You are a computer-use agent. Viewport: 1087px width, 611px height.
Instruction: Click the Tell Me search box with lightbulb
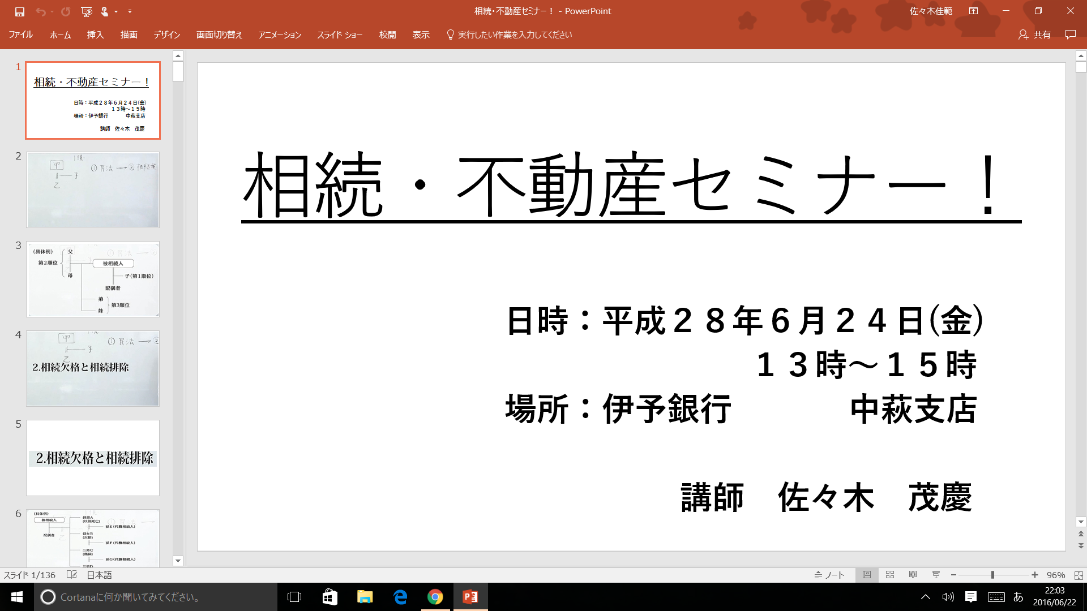(x=510, y=35)
